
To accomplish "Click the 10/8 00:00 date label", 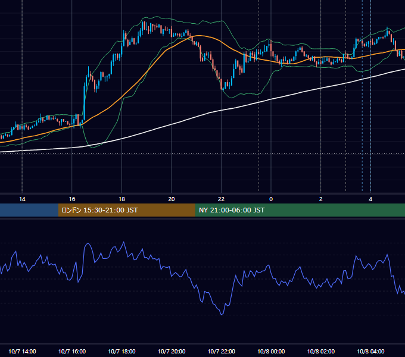I will click(271, 351).
